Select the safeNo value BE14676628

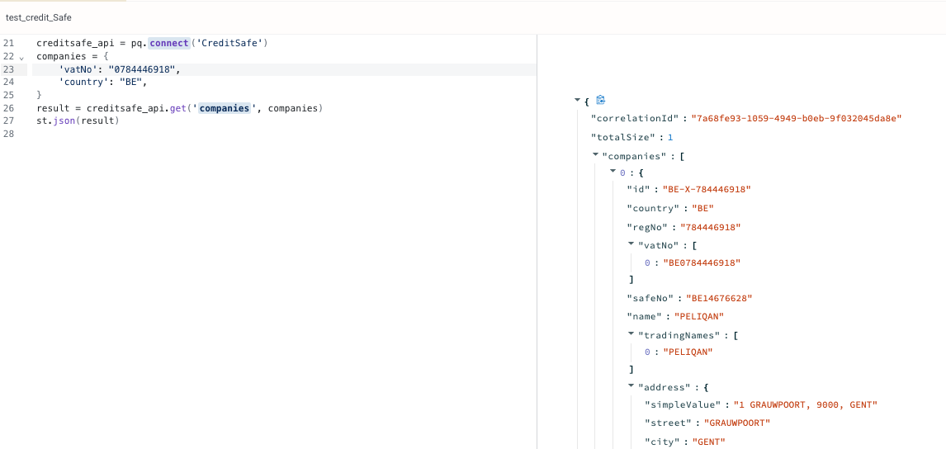tap(717, 298)
